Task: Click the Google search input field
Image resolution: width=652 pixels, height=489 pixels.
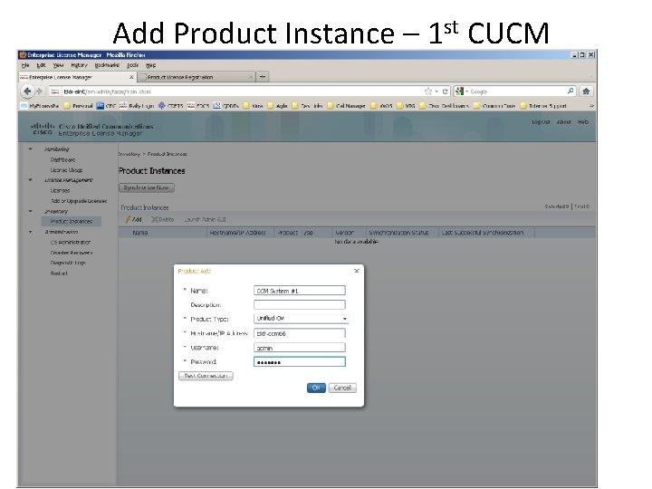Action: pyautogui.click(x=518, y=91)
